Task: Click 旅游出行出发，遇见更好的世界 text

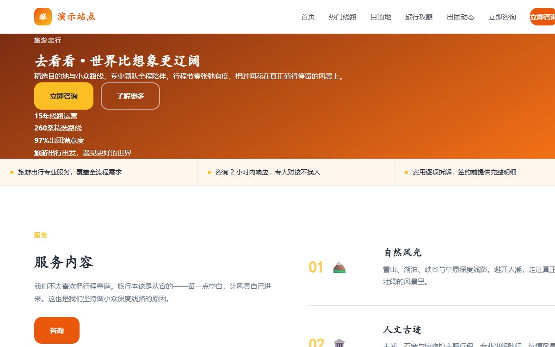Action: [83, 153]
